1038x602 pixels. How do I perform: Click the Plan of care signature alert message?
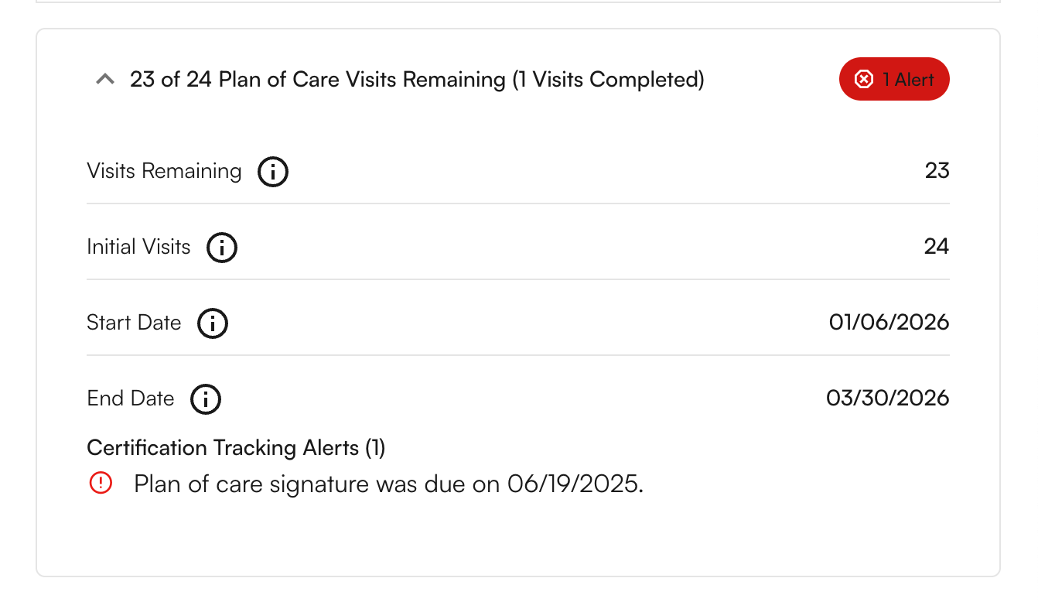coord(387,483)
